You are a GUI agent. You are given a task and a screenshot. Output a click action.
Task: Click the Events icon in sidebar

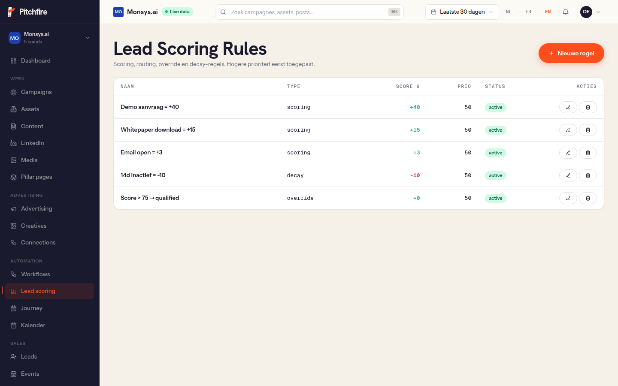[13, 374]
